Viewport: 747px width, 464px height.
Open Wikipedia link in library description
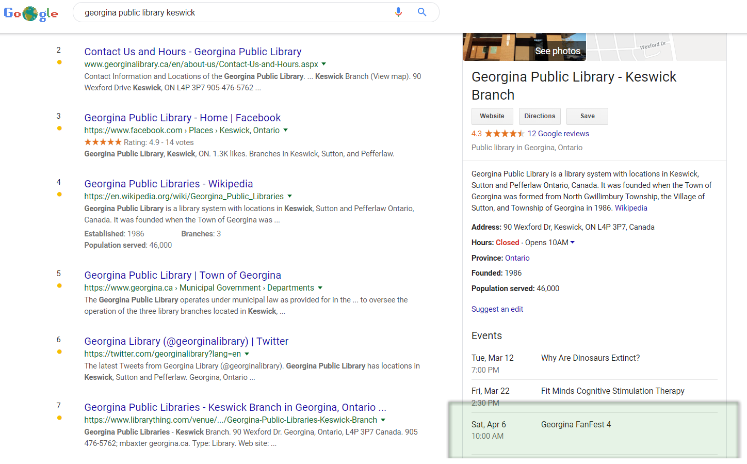coord(631,208)
